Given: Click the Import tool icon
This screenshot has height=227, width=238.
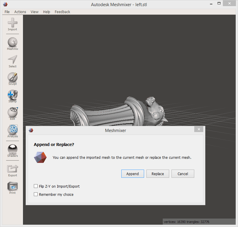Looking at the screenshot, I should [13, 24].
